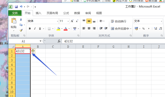The width and height of the screenshot is (165, 97).
Task: Open 对齐方式 alignment dialog launcher
Action: pos(131,36)
